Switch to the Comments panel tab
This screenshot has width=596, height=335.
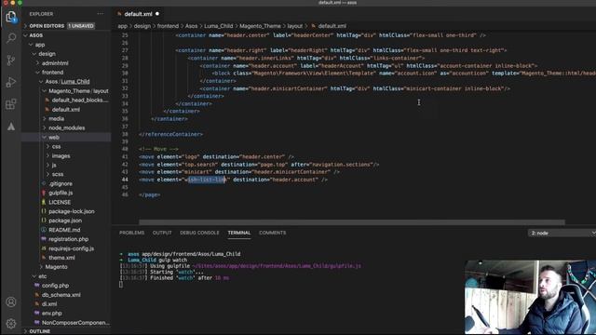[272, 233]
